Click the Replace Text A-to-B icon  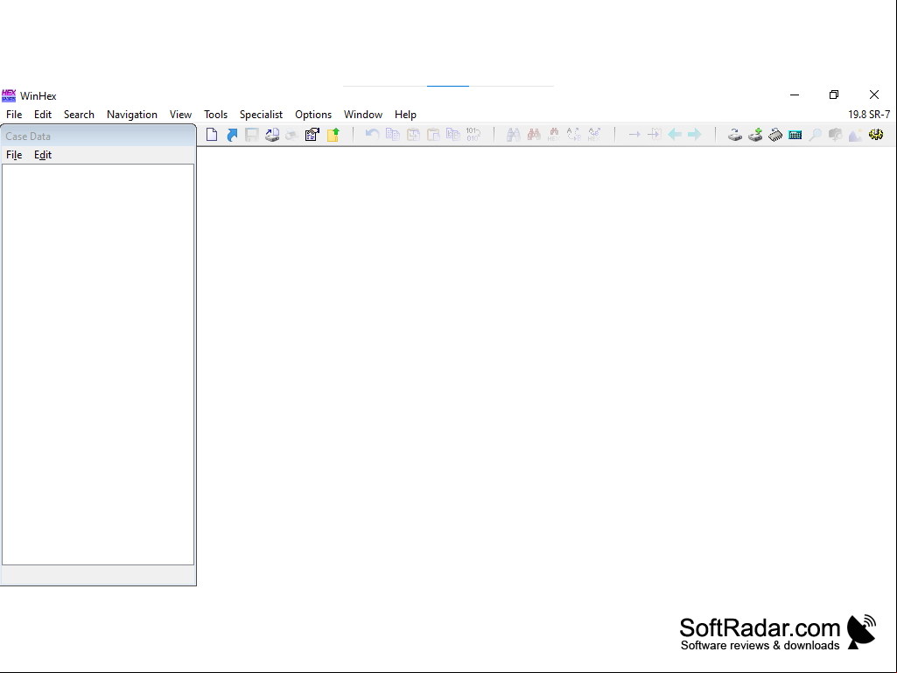click(x=574, y=135)
